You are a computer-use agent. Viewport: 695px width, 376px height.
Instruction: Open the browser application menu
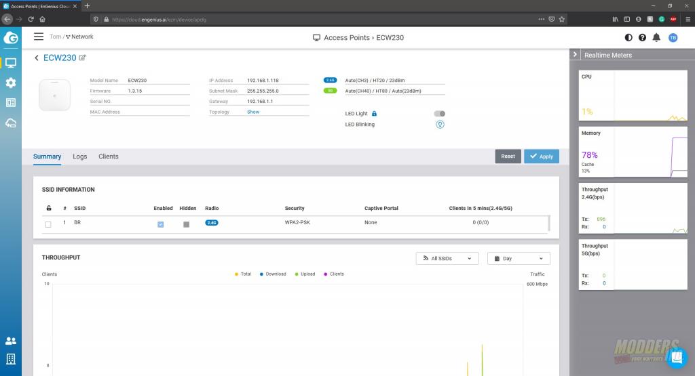[688, 19]
